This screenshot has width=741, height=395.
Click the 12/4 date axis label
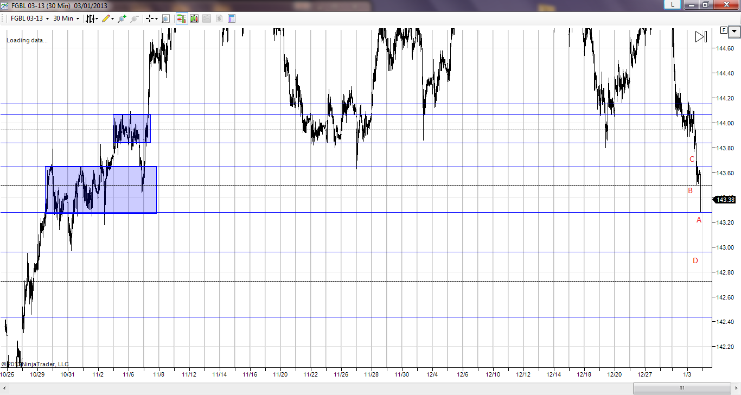click(x=432, y=374)
